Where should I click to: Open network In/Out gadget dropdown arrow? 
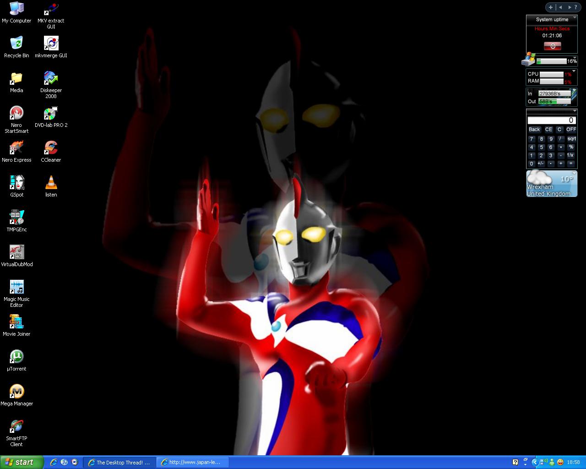[x=574, y=90]
